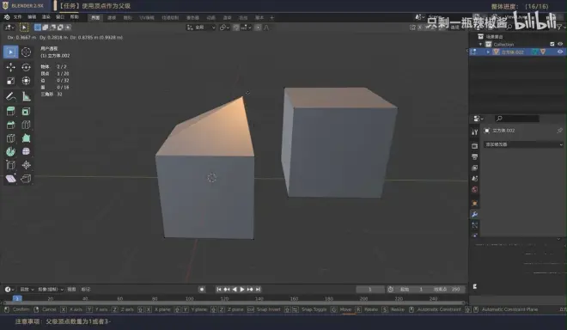The width and height of the screenshot is (567, 330).
Task: Select the 3D Cursor tool
Action: point(26,52)
